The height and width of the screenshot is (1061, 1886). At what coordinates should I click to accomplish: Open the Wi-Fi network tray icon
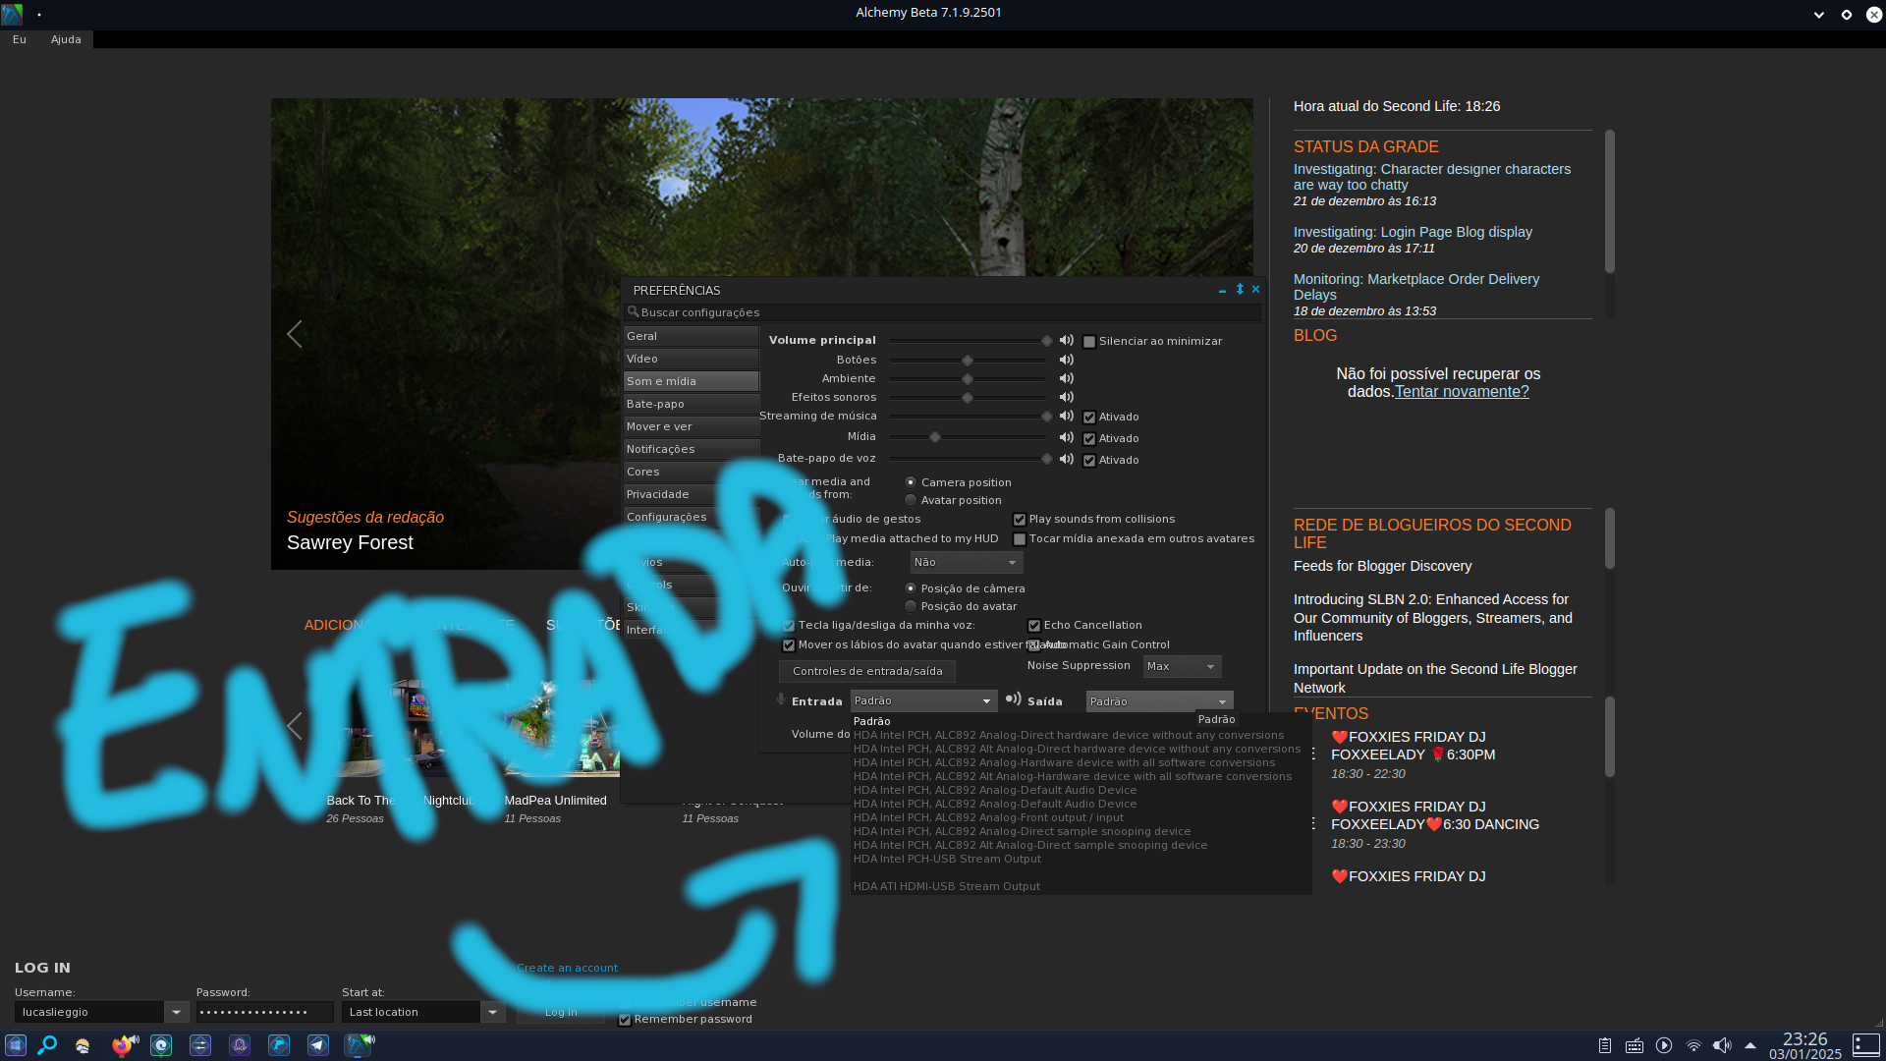pos(1693,1045)
